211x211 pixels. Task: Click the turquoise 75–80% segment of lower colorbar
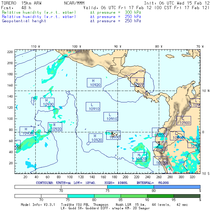[81, 196]
